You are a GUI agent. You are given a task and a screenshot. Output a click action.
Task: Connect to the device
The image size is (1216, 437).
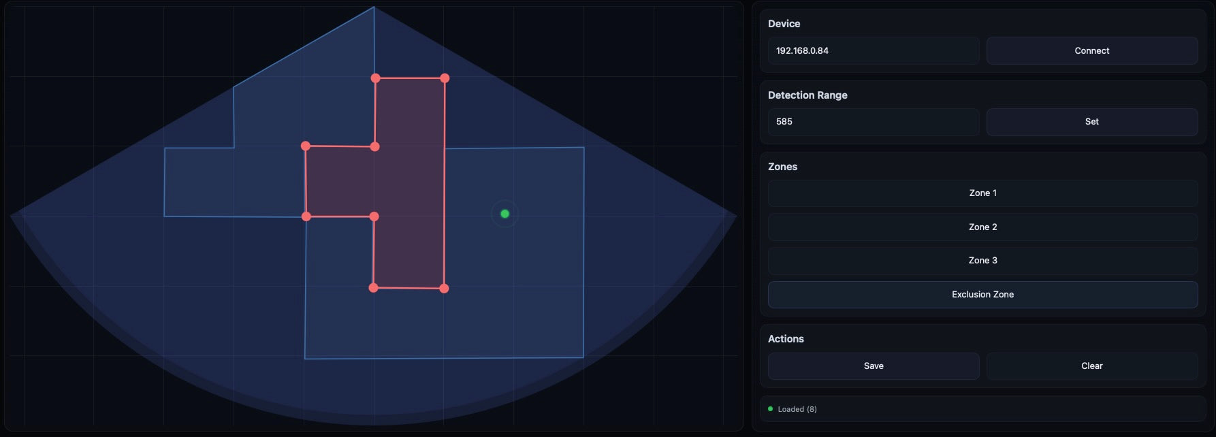[x=1091, y=51]
